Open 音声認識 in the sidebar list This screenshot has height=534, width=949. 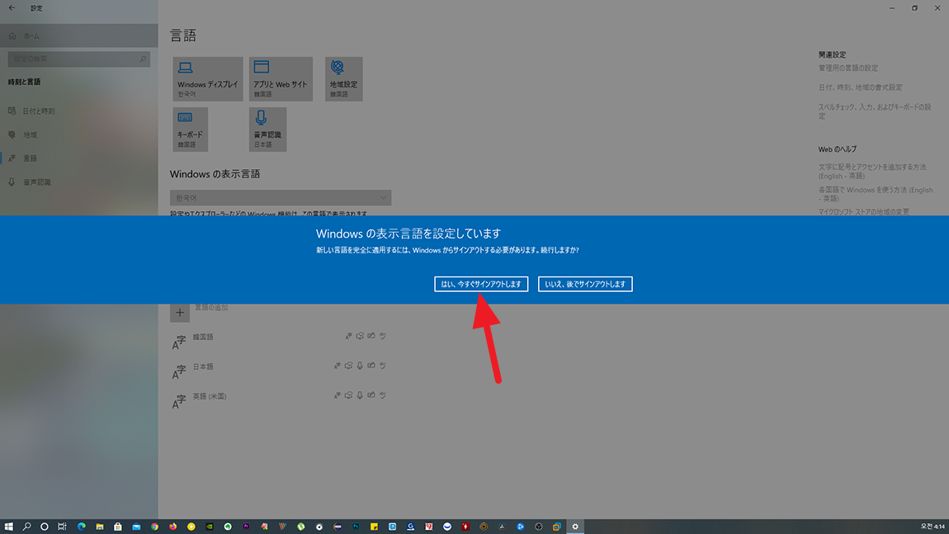click(x=79, y=182)
